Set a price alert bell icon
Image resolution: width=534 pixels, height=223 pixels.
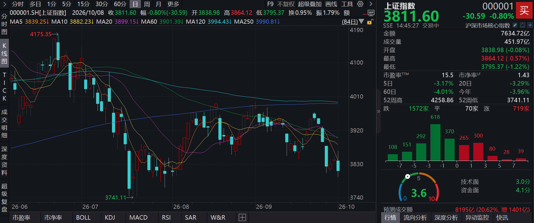523,25
